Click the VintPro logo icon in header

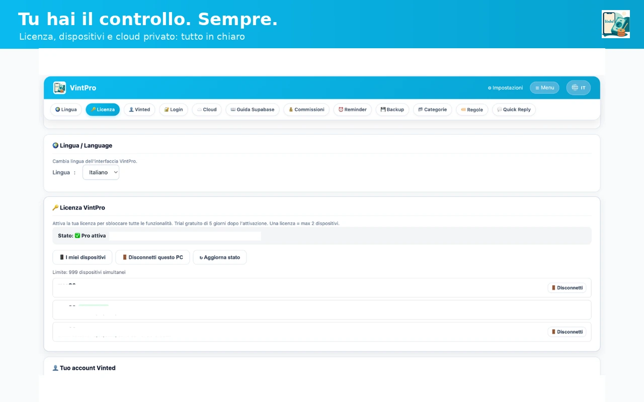59,88
